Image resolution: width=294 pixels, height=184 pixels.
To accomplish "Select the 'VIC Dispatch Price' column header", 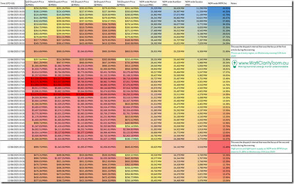I will [82, 3].
